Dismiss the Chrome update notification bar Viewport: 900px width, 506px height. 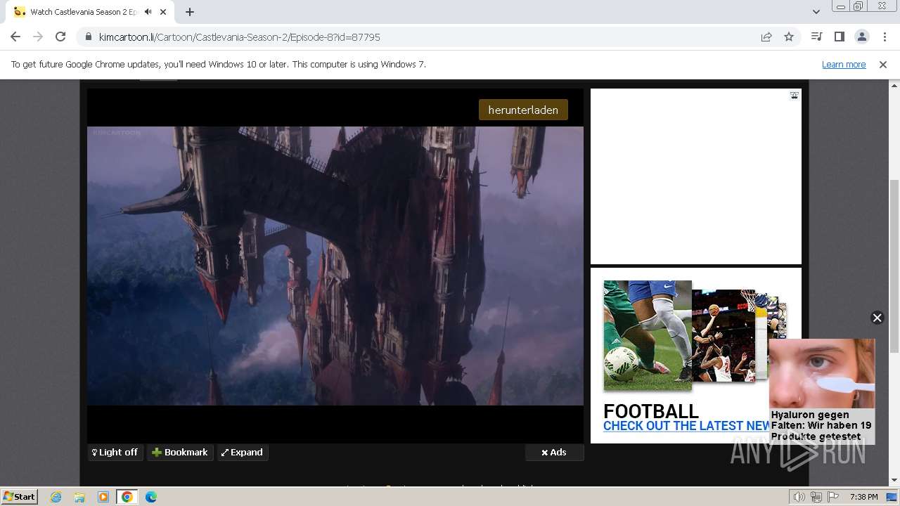(883, 64)
